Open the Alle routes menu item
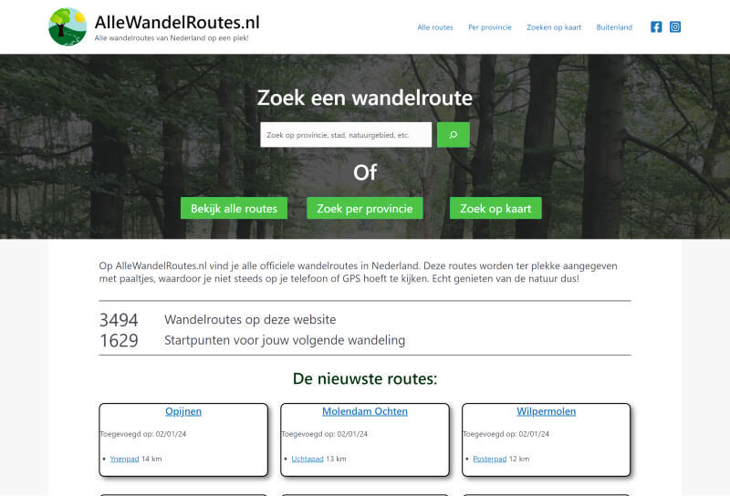 point(435,27)
